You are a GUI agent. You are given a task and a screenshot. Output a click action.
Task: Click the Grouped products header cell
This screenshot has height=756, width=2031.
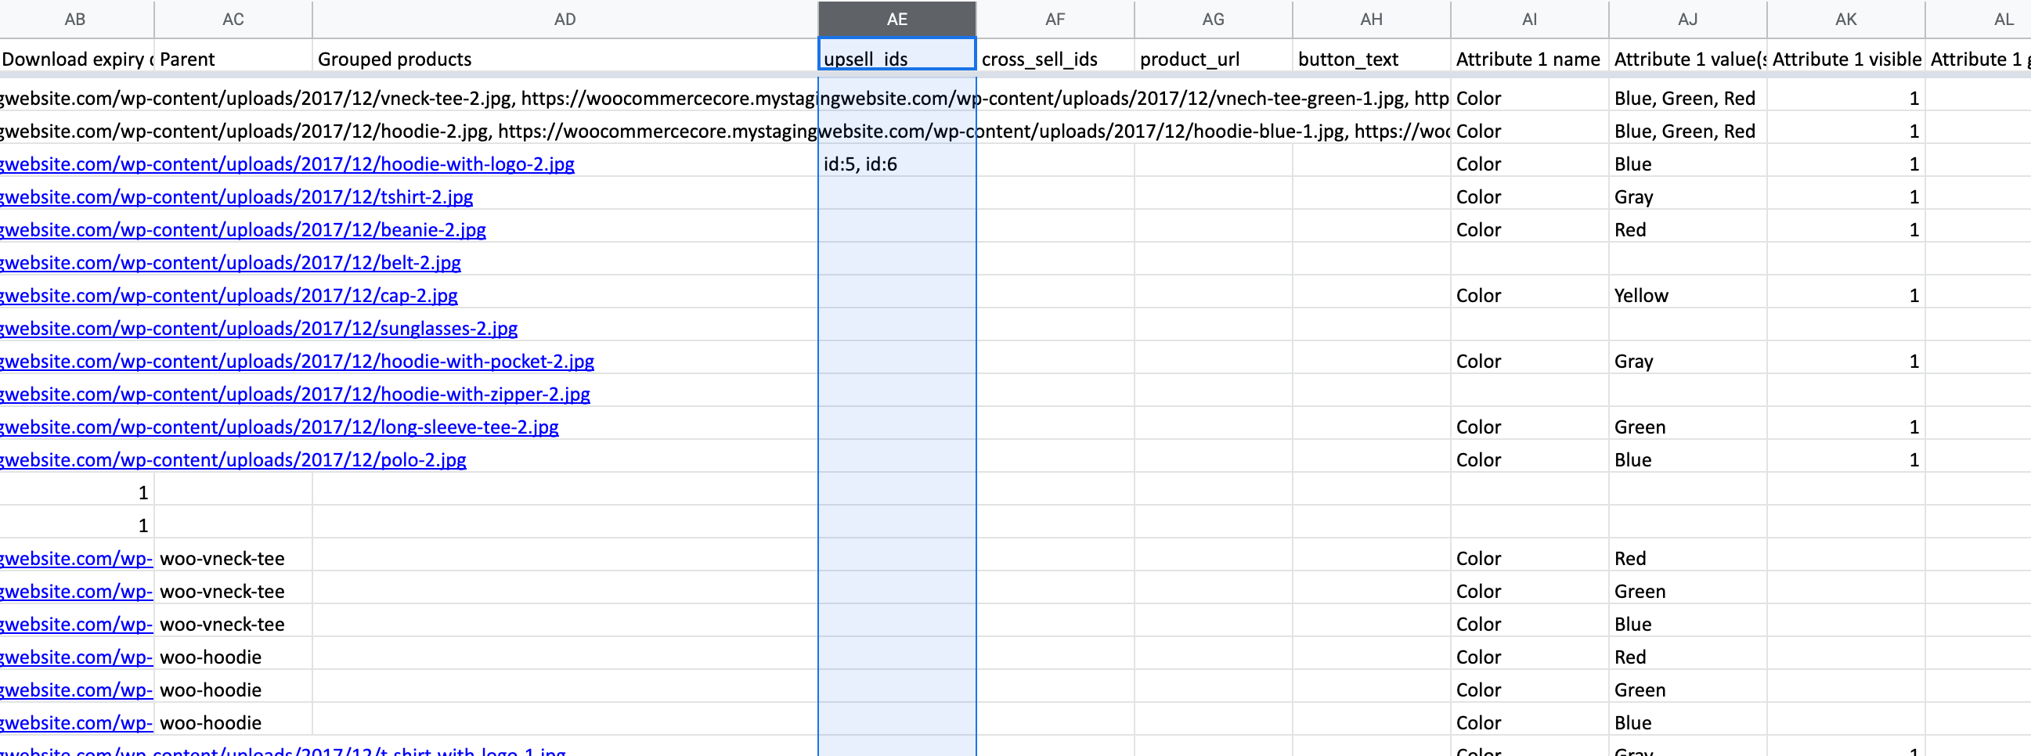(565, 59)
